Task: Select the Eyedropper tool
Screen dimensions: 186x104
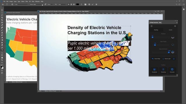Action: (x=2, y=25)
